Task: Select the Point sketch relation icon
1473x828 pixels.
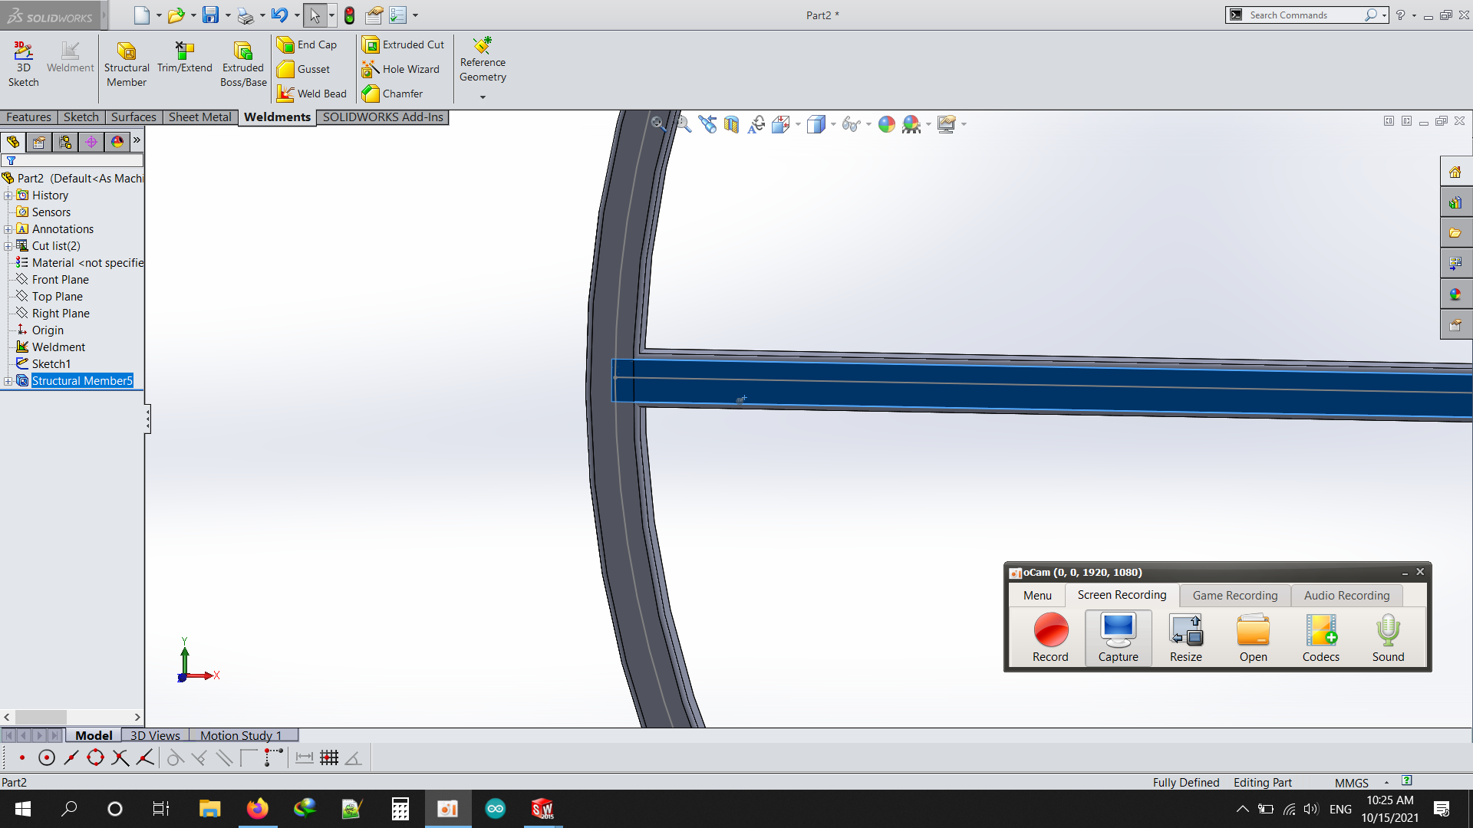Action: pyautogui.click(x=22, y=758)
